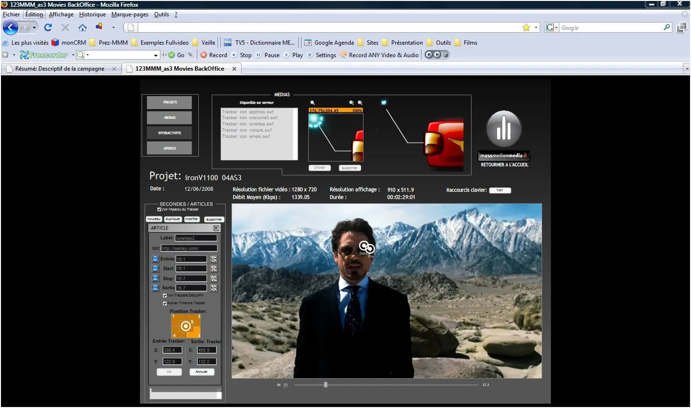The width and height of the screenshot is (691, 408).
Task: Toggle Voir l'Aperçu du Tracker checkbox
Action: tap(159, 209)
